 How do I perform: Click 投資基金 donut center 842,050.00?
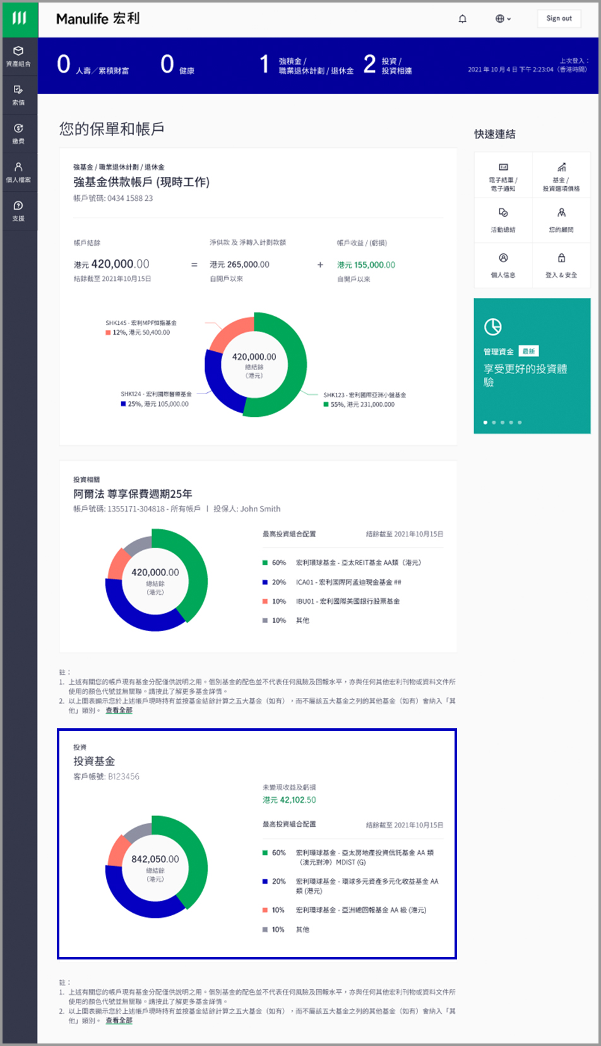coord(155,859)
